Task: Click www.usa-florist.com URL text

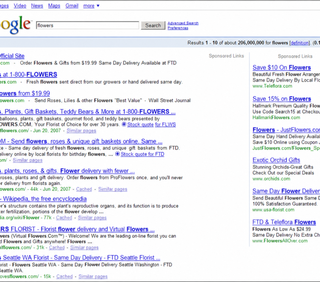Action: pyautogui.click(x=274, y=210)
